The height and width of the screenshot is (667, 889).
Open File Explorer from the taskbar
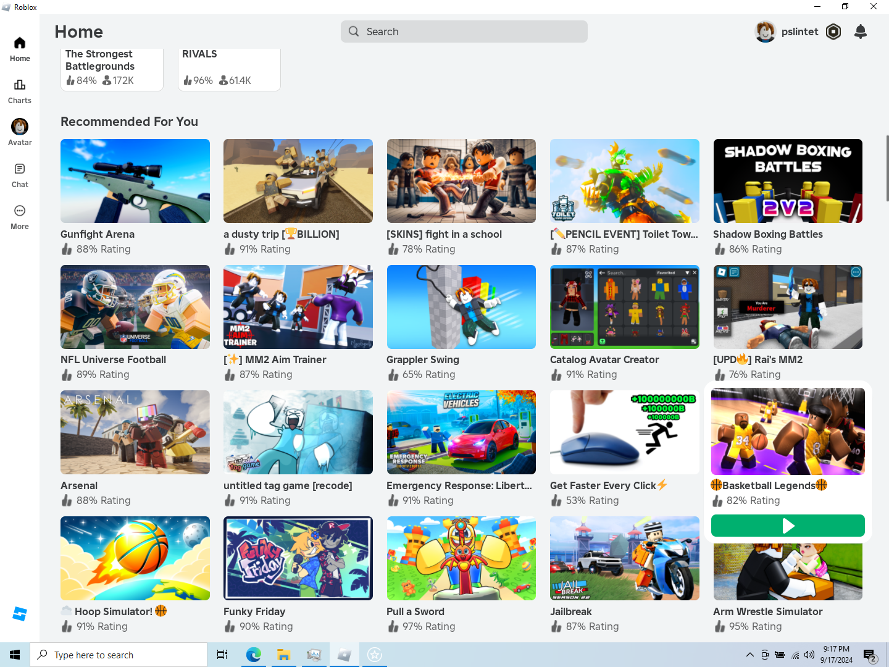click(283, 655)
